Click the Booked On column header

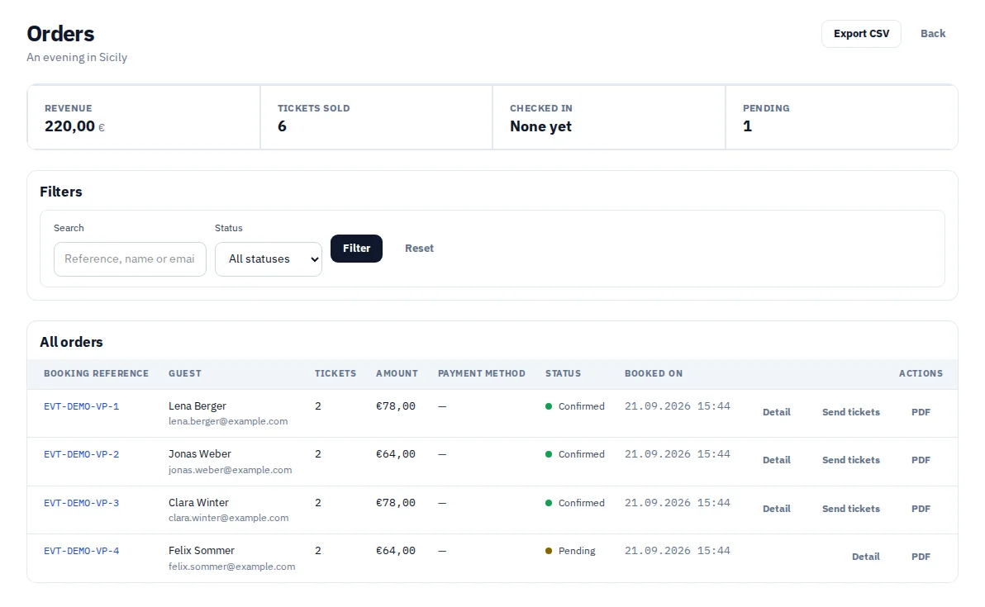654,373
